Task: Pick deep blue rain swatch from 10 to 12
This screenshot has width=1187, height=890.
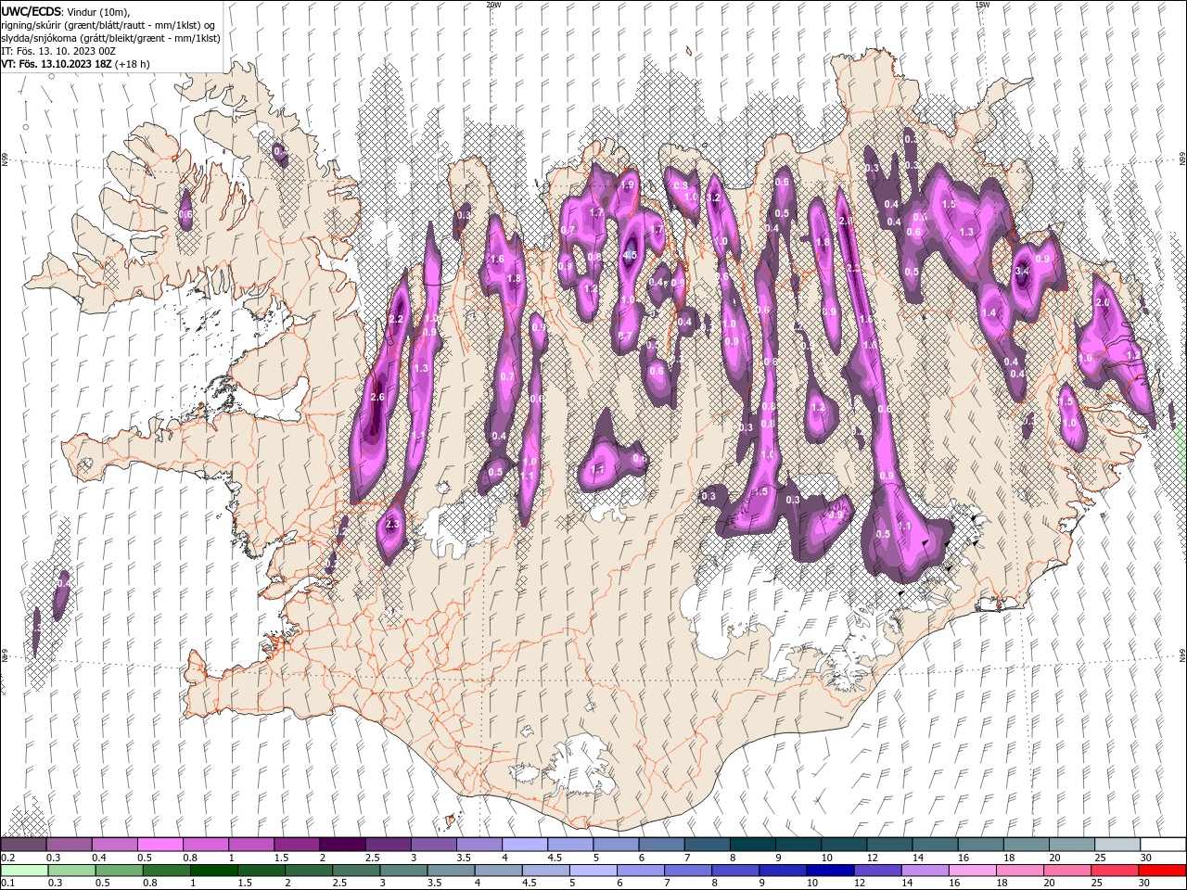Action: click(x=829, y=871)
